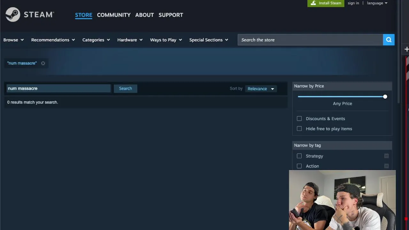Click the plus icon at right edge

406,49
